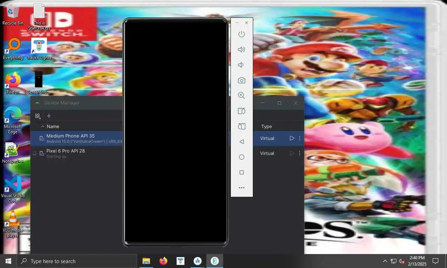Open the notification center icon

(x=435, y=261)
